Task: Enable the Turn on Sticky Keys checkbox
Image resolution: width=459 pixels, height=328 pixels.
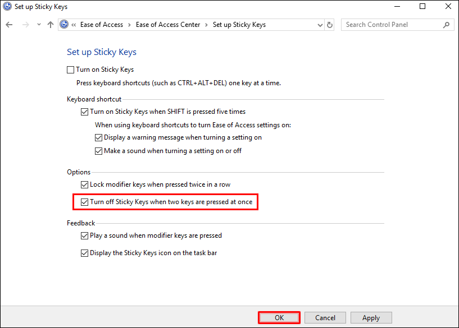Action: pyautogui.click(x=70, y=70)
